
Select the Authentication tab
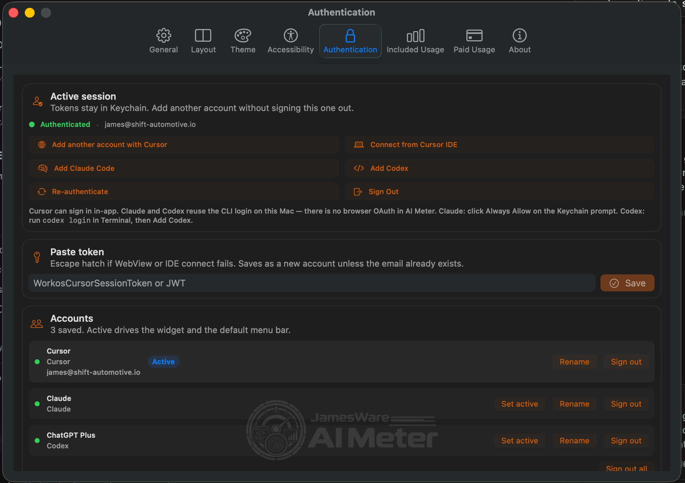coord(350,41)
